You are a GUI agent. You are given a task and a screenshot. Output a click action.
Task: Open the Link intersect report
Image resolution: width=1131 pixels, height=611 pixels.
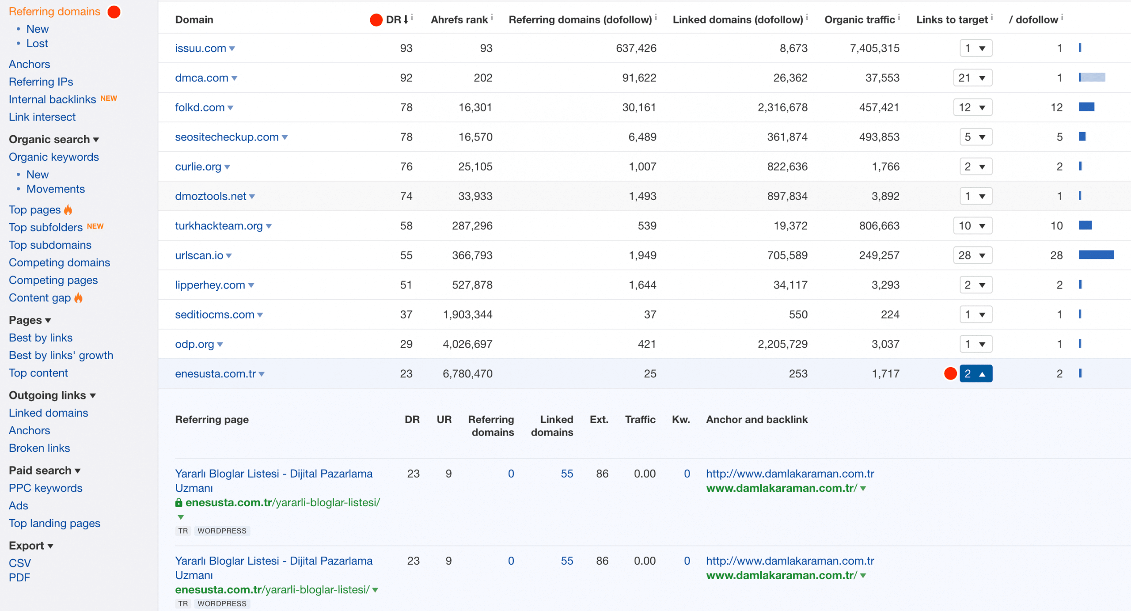[x=42, y=117]
